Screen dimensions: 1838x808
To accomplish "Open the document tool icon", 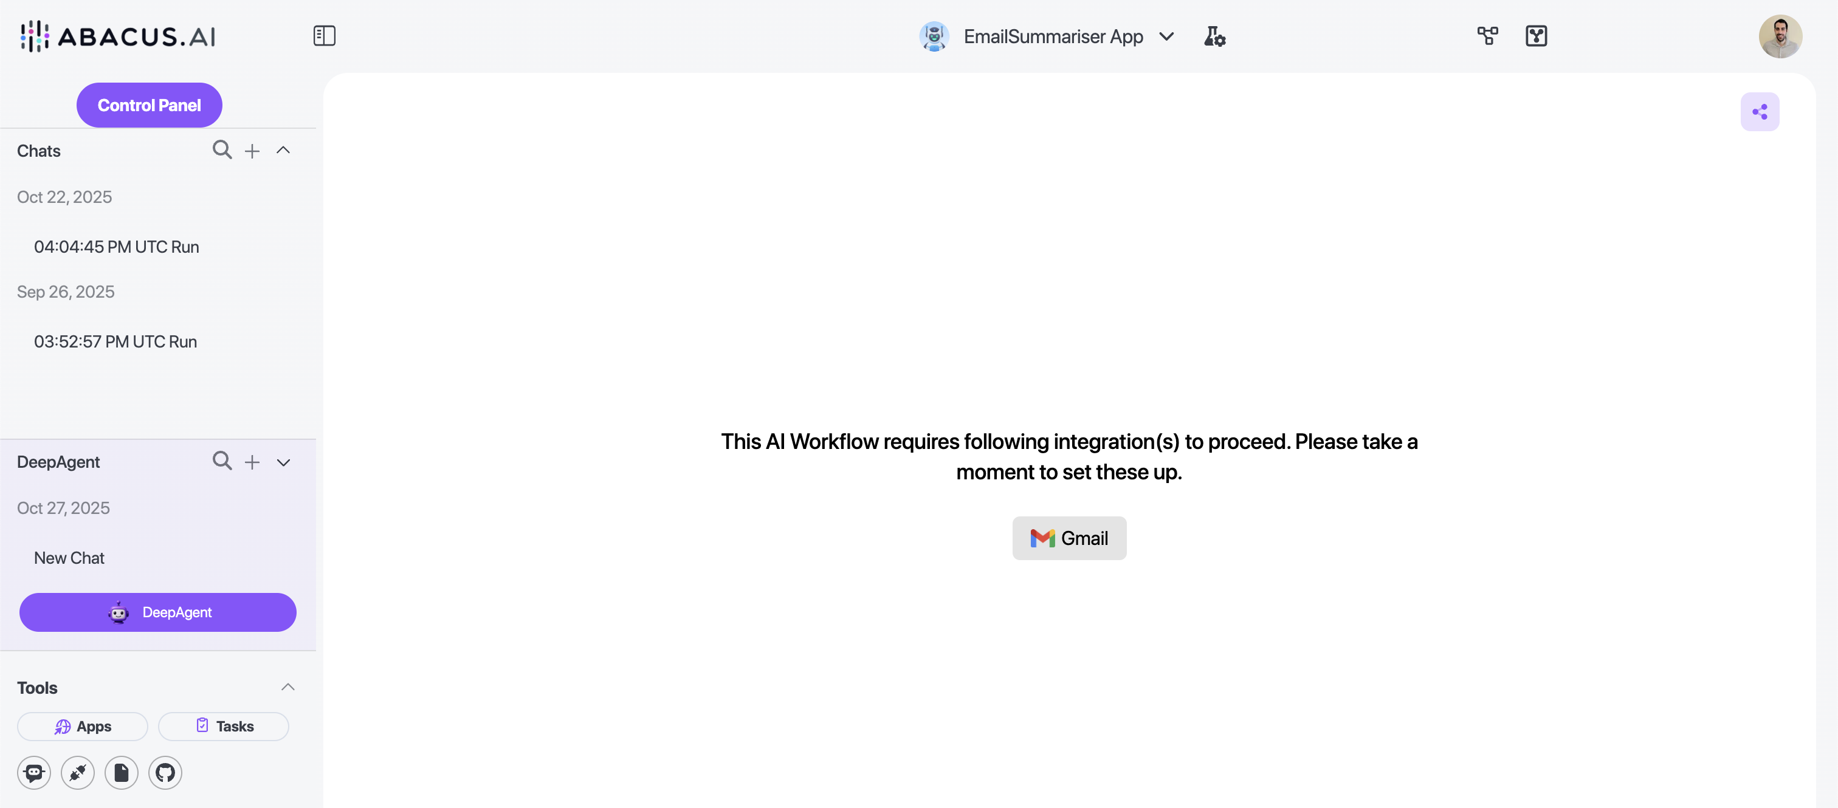I will tap(122, 772).
